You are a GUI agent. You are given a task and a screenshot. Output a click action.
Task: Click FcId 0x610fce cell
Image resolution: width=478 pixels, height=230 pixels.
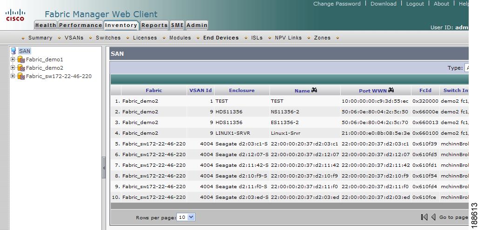pyautogui.click(x=424, y=197)
